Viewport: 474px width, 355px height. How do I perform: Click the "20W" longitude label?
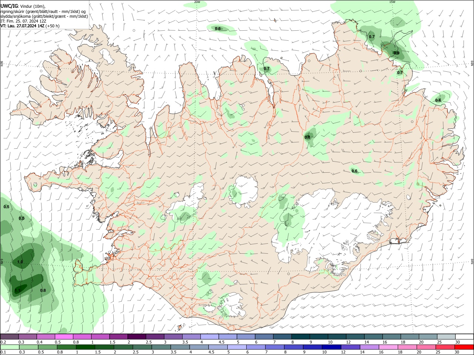(197, 2)
